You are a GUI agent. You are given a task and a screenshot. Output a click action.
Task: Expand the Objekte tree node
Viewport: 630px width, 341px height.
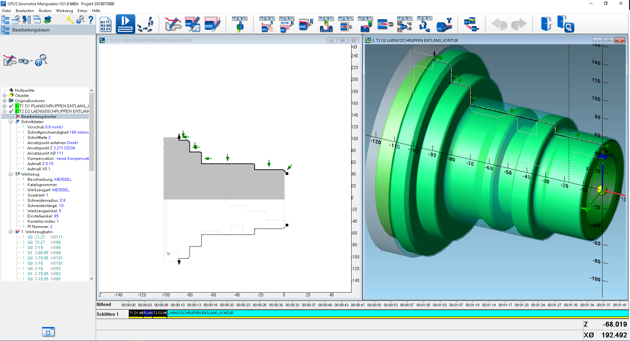(4, 96)
